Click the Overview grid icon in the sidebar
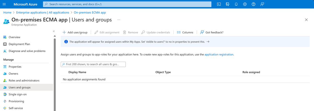Viewport: 314px width, 111px height. point(5,37)
